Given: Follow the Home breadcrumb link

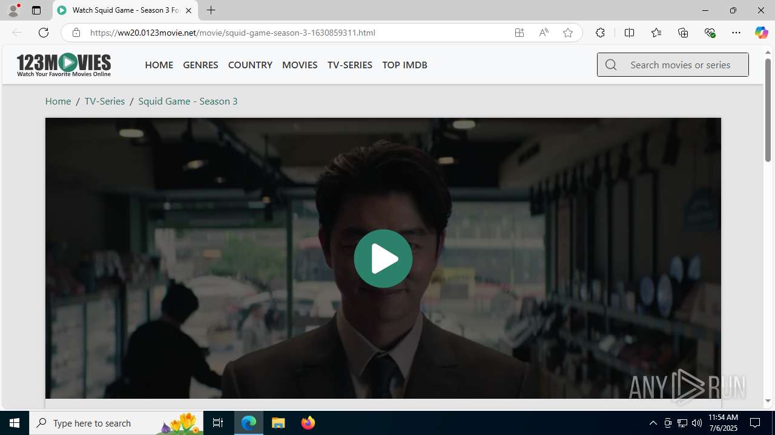Looking at the screenshot, I should [58, 101].
